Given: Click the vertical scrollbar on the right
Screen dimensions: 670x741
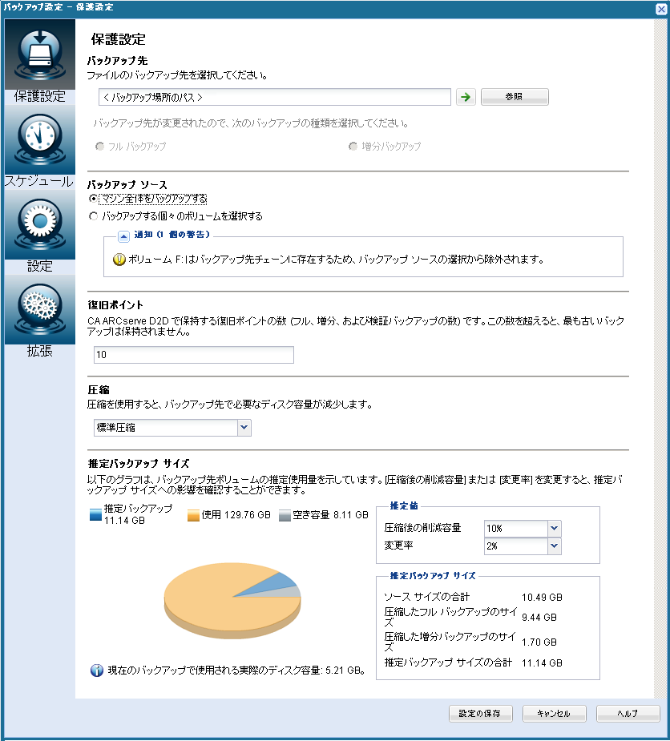Looking at the screenshot, I should coord(660,359).
